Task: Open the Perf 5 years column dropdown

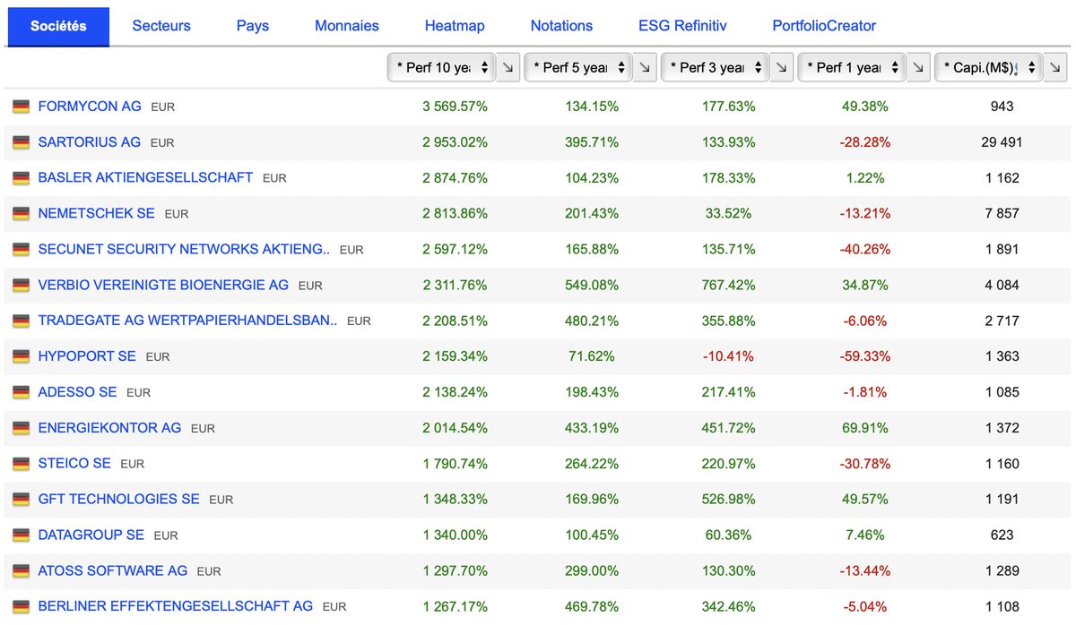Action: [x=578, y=67]
